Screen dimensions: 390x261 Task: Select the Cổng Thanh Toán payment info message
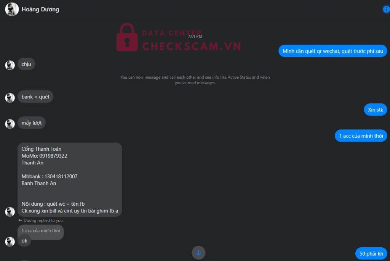(x=70, y=180)
